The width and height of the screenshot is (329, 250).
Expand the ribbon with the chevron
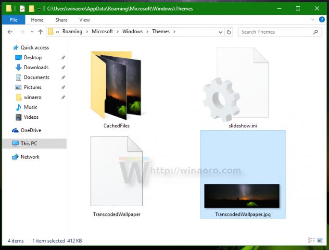pos(313,20)
